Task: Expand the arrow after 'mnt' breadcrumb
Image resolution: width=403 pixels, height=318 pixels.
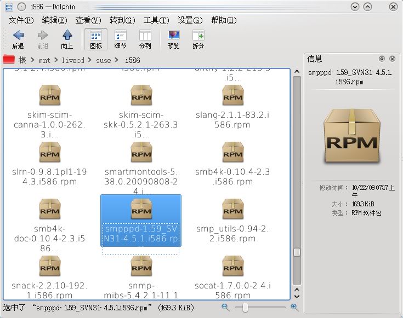Action: (56, 60)
